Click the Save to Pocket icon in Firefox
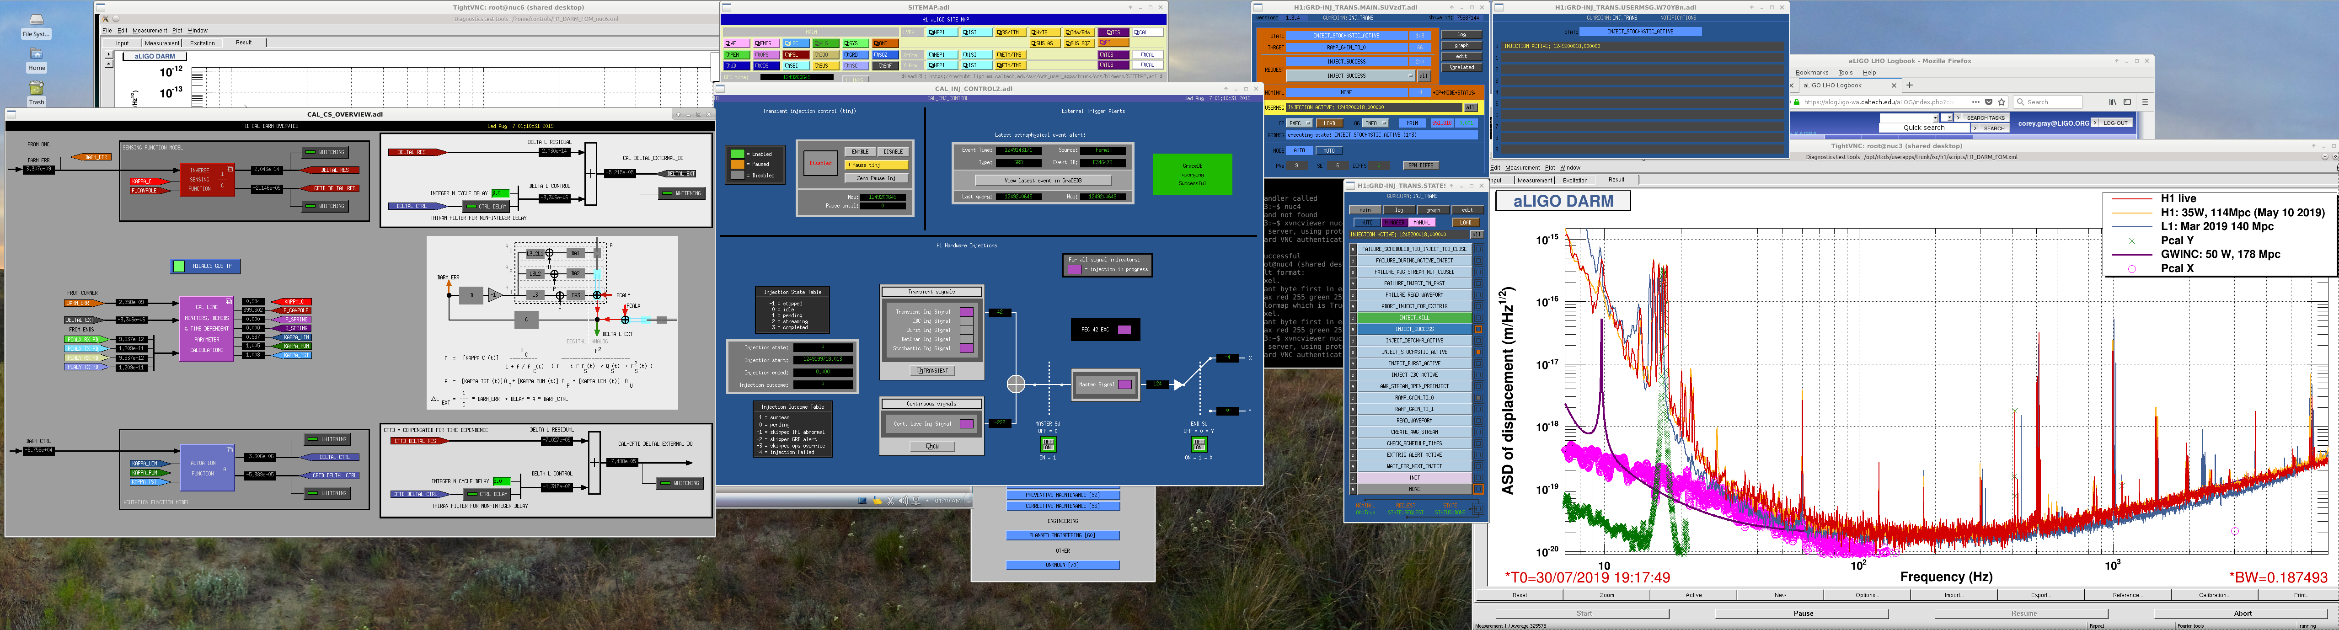The image size is (2339, 630). point(1989,102)
